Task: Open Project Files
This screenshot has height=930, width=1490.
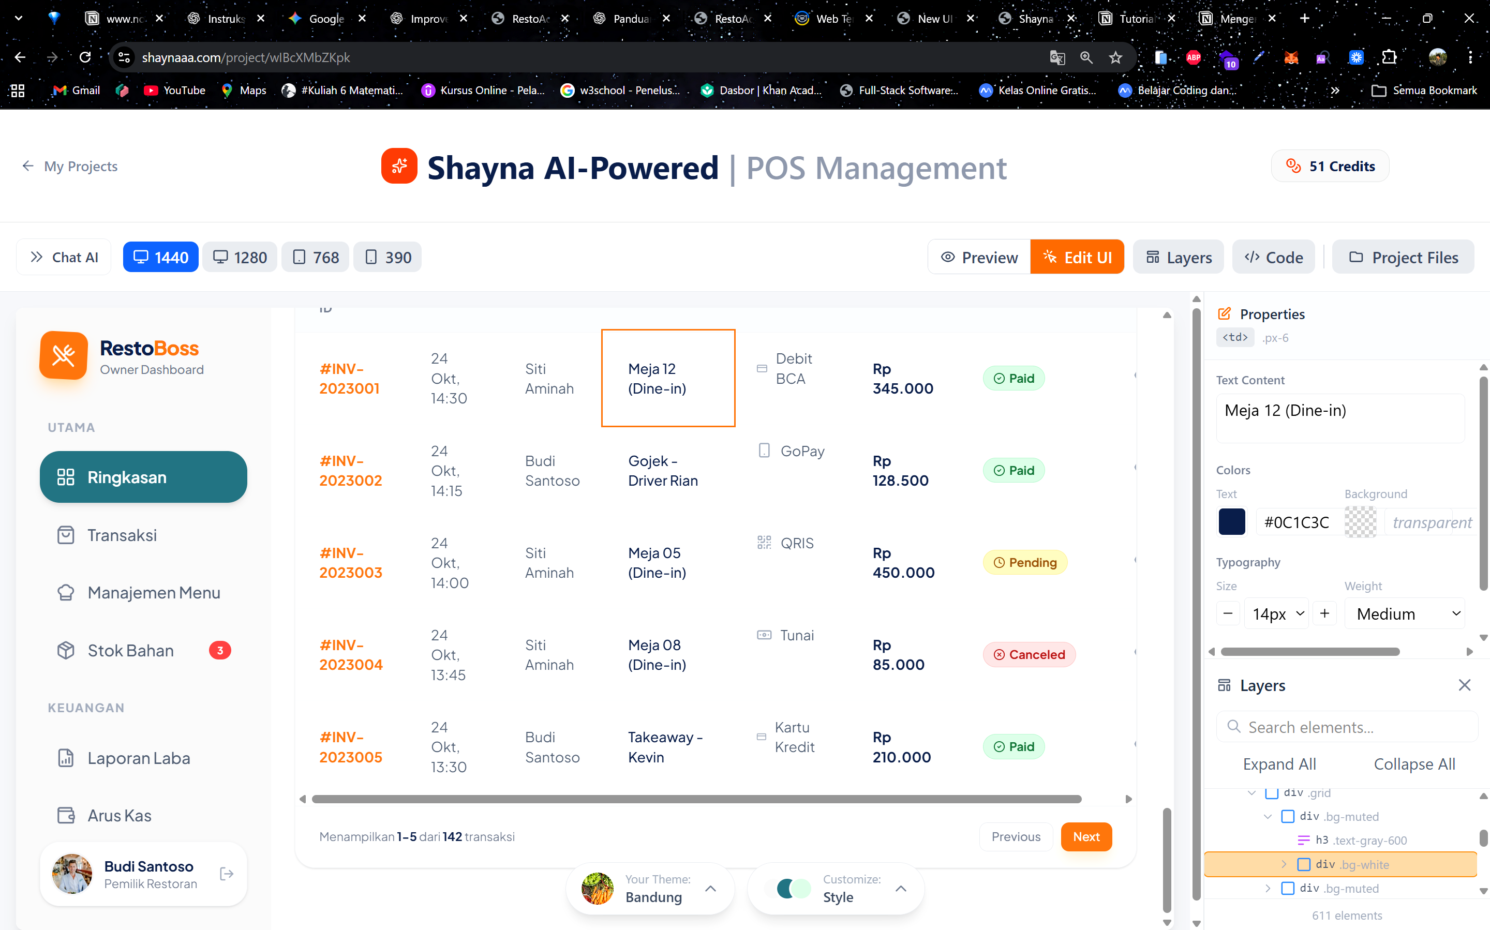Action: coord(1403,257)
